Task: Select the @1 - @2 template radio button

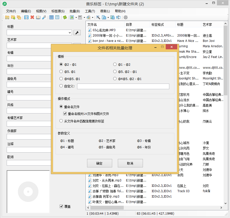Action: (x=115, y=64)
